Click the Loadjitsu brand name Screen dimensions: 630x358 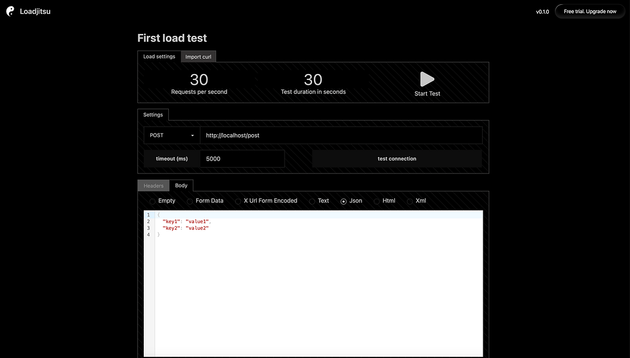35,11
